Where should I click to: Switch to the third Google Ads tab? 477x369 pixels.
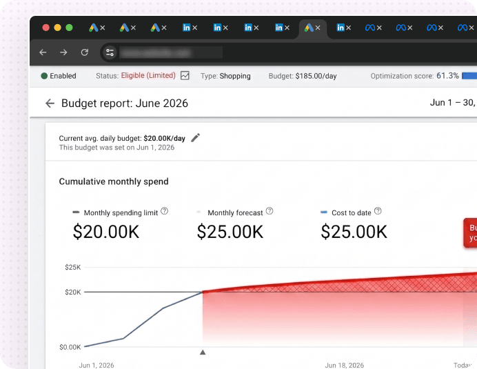(x=155, y=28)
